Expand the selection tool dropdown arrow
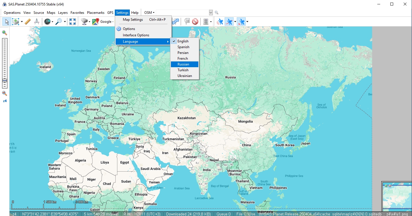This screenshot has height=216, width=412. click(21, 21)
